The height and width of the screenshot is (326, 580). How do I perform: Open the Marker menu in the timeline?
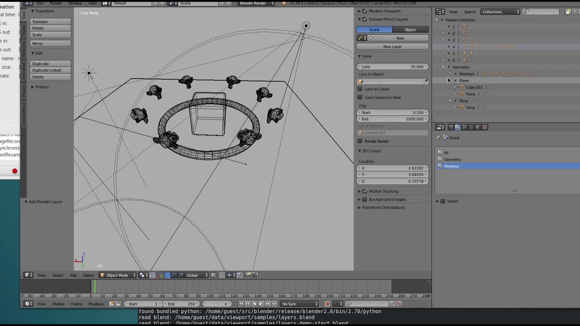click(x=58, y=304)
